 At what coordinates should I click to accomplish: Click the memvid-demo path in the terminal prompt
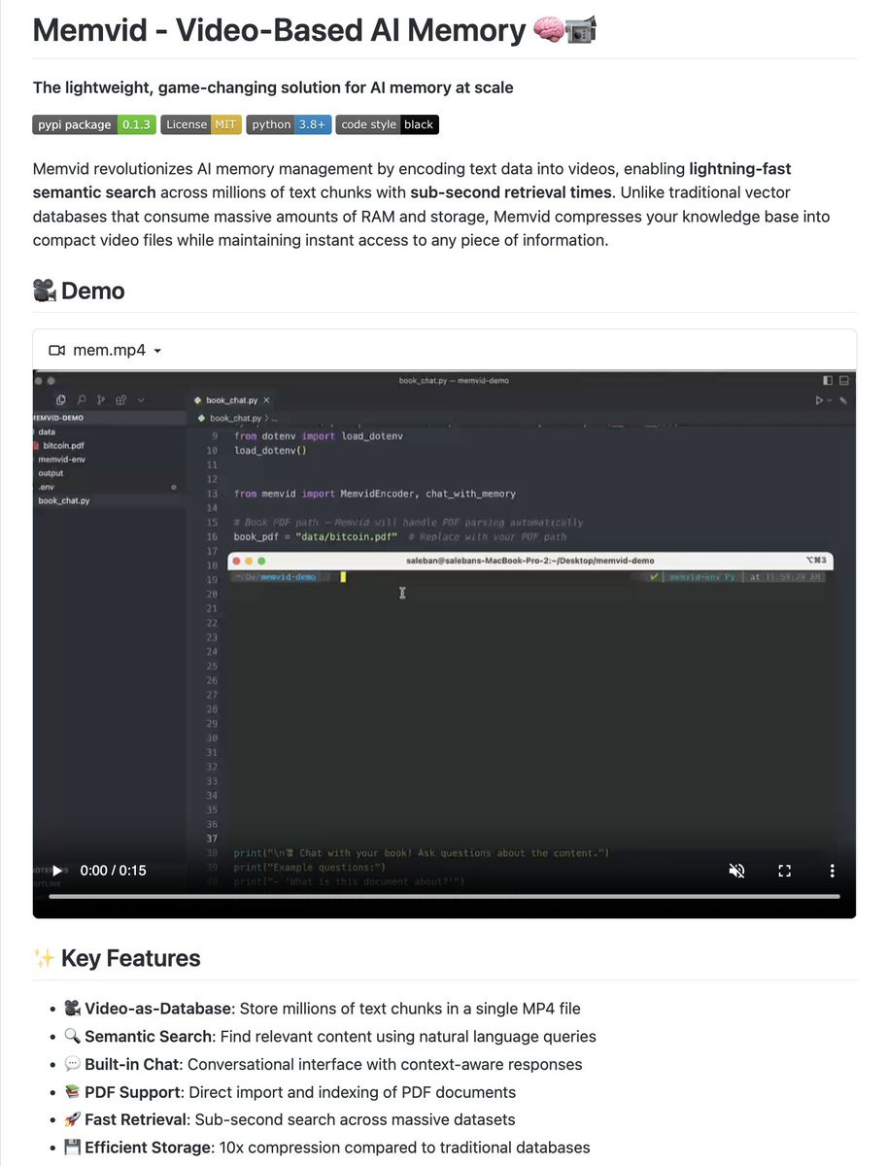(289, 577)
